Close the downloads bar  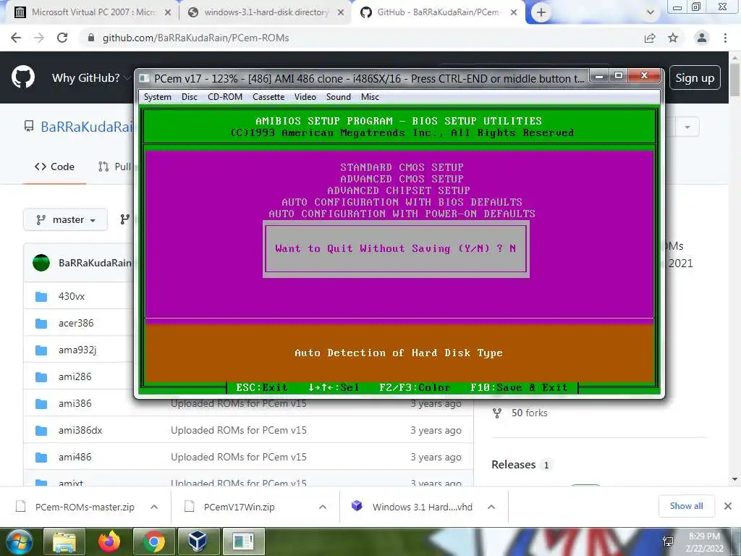pos(728,506)
